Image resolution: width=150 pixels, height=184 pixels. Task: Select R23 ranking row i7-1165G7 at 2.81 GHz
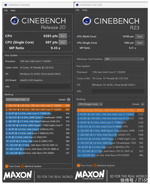(111, 114)
